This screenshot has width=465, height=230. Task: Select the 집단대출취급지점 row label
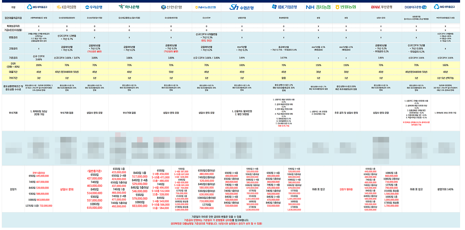[13, 18]
